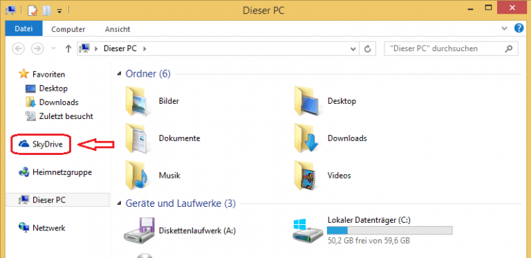Image resolution: width=531 pixels, height=258 pixels.
Task: Open the Musik folder icon
Action: pos(136,176)
